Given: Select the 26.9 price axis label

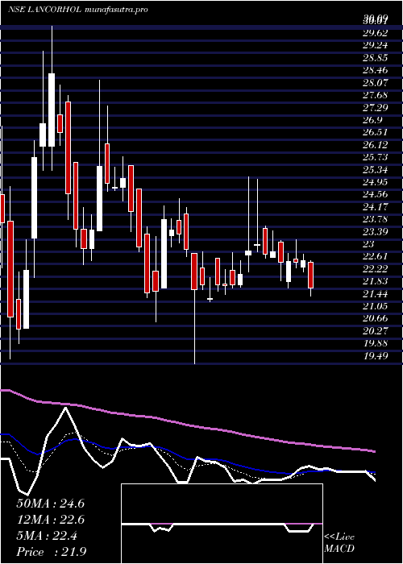Looking at the screenshot, I should [372, 120].
